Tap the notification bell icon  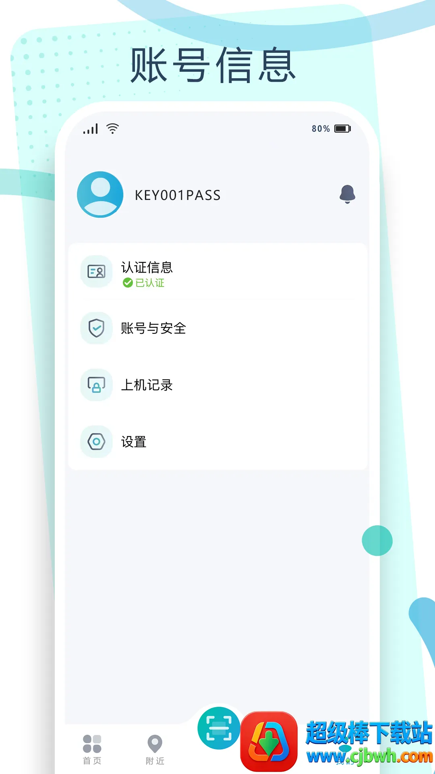[347, 194]
